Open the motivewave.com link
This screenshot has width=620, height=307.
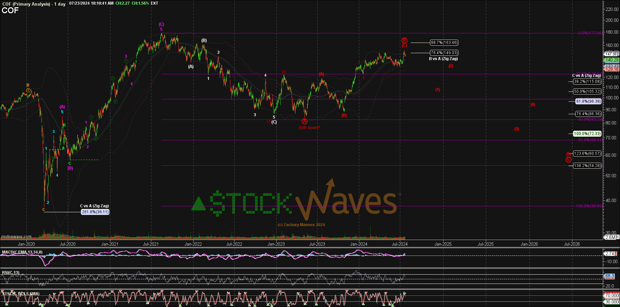[16, 237]
